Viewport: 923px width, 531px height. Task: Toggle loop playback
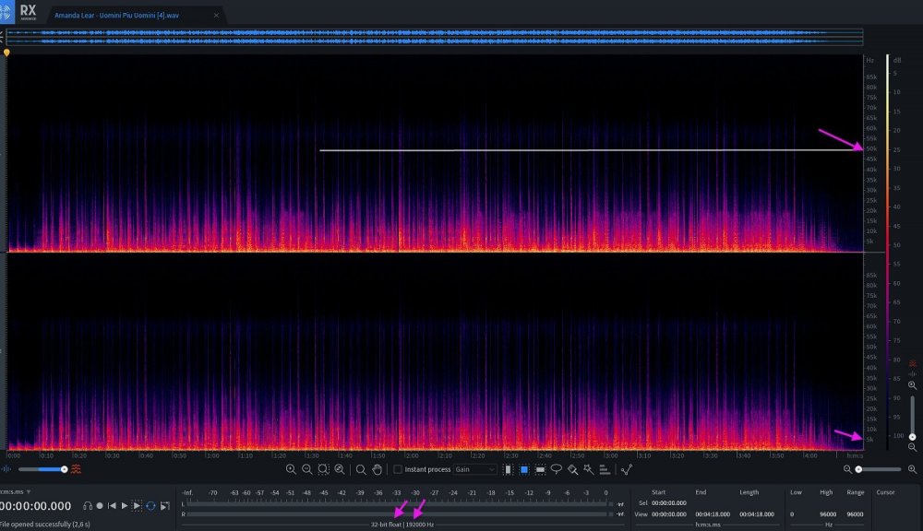click(150, 505)
